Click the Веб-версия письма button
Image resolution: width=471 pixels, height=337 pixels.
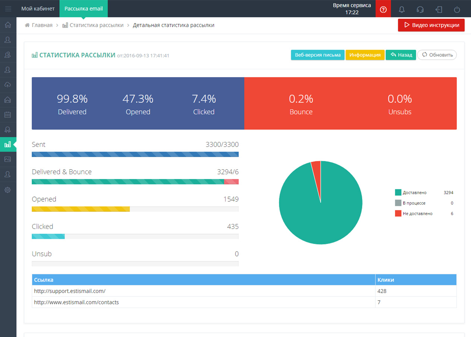317,55
